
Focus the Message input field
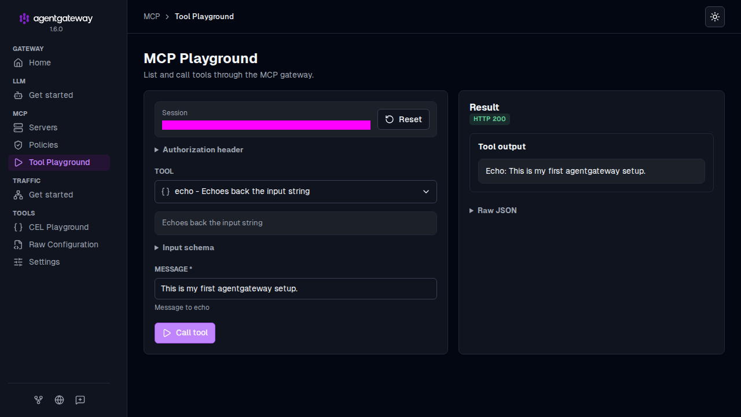coord(296,288)
